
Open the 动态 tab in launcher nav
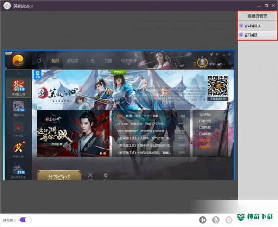(129, 61)
